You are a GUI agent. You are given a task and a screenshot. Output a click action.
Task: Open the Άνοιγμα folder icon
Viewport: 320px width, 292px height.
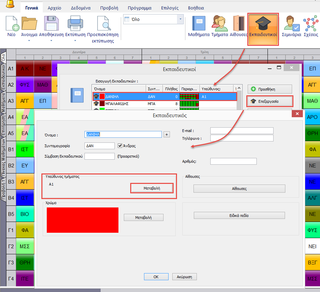coord(29,24)
